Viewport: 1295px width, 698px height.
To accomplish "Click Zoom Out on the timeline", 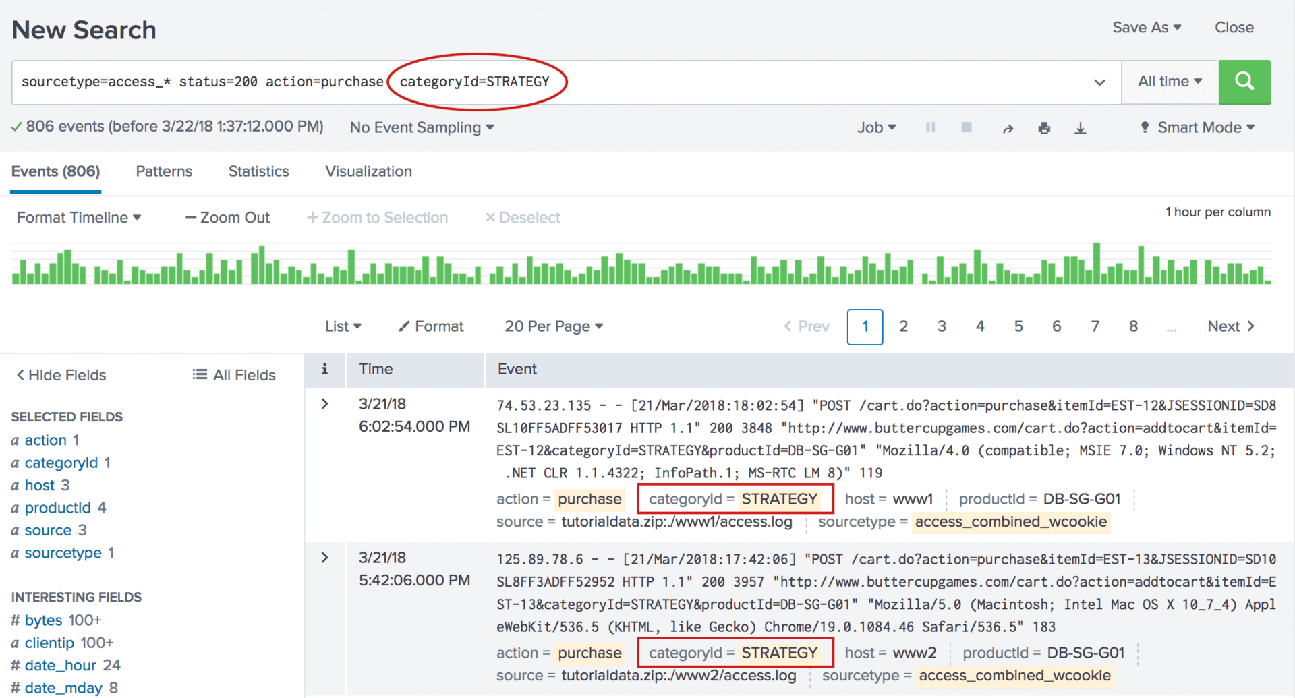I will (x=227, y=218).
